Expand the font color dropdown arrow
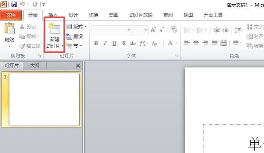264x153 pixels. point(177,43)
